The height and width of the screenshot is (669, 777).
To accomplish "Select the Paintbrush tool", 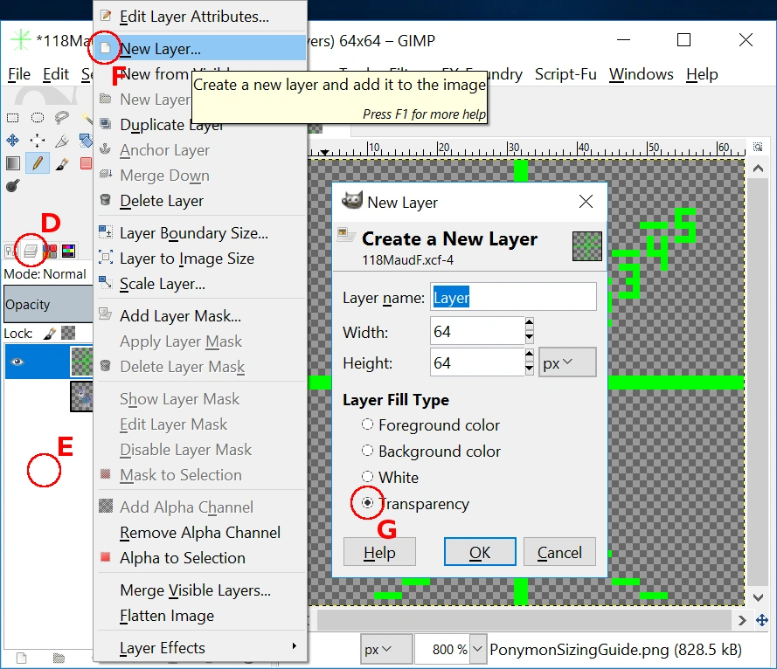I will [x=61, y=164].
